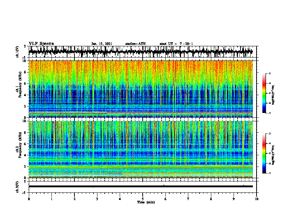The width and height of the screenshot is (289, 223).
Task: Click the "4" kHz tick on ch.1 frequency axis
Action: [26, 95]
